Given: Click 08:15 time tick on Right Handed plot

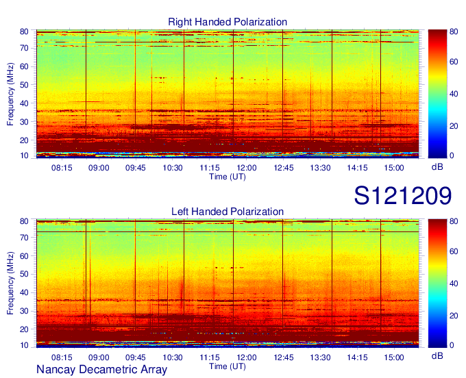Looking at the screenshot, I should (62, 168).
